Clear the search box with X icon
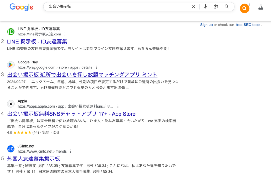271x179 pixels. 193,7
